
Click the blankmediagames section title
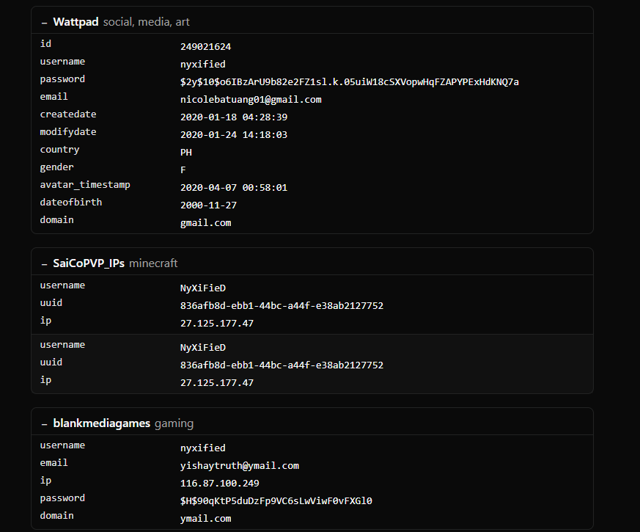(x=102, y=423)
